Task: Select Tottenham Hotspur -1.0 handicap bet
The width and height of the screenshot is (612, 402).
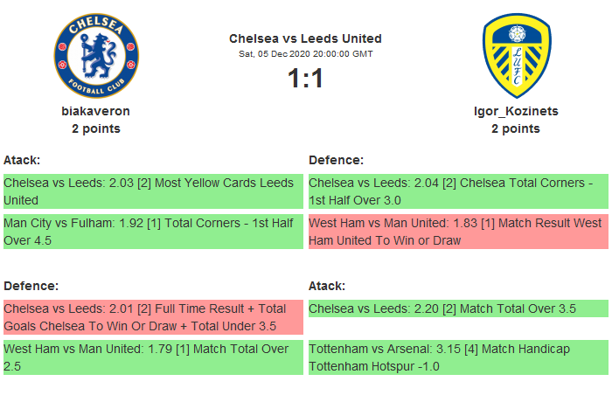Action: 458,357
